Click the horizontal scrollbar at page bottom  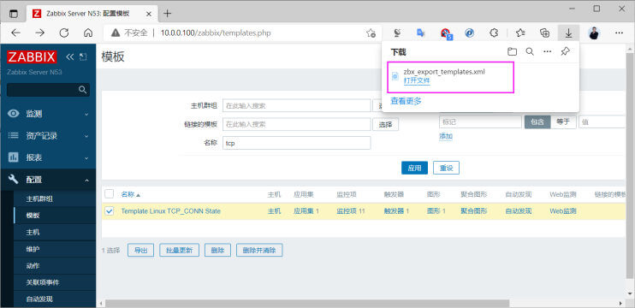click(x=307, y=303)
